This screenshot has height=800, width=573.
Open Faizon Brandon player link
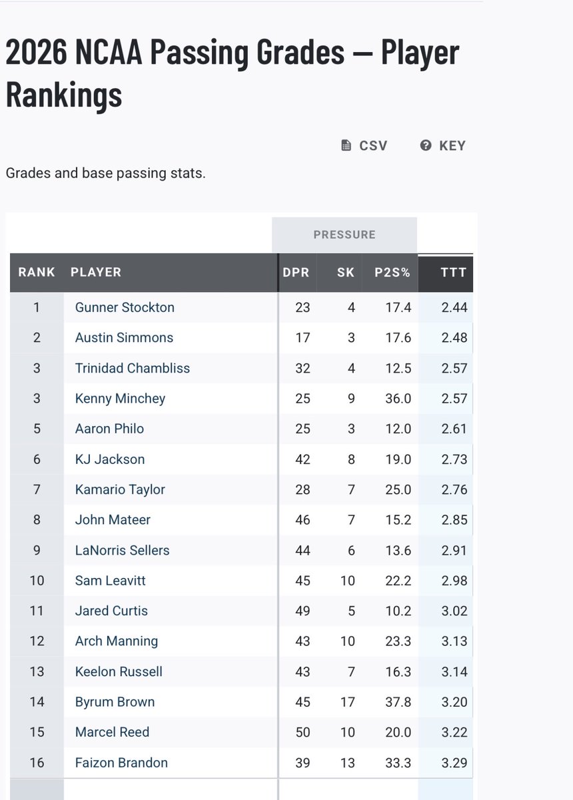click(121, 763)
